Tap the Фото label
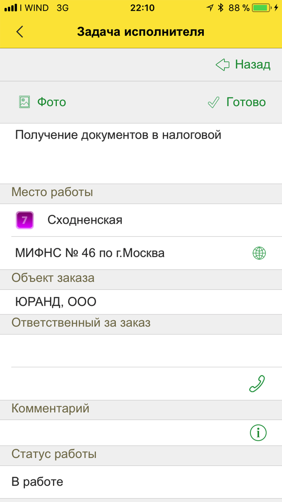Image resolution: width=282 pixels, height=502 pixels. pos(52,102)
